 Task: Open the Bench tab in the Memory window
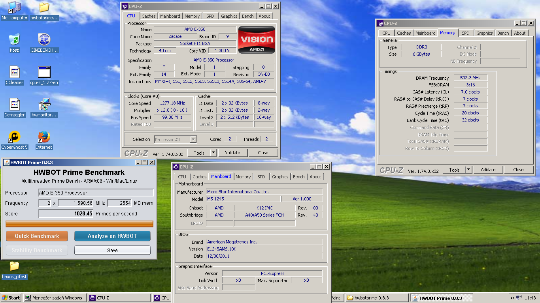pyautogui.click(x=503, y=33)
